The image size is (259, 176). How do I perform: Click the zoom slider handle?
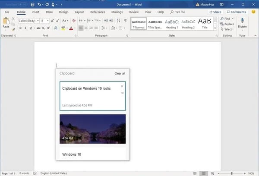pos(232,173)
